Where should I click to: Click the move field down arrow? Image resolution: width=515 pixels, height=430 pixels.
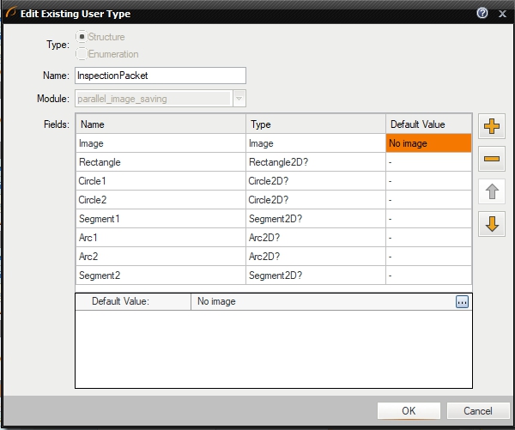[493, 224]
